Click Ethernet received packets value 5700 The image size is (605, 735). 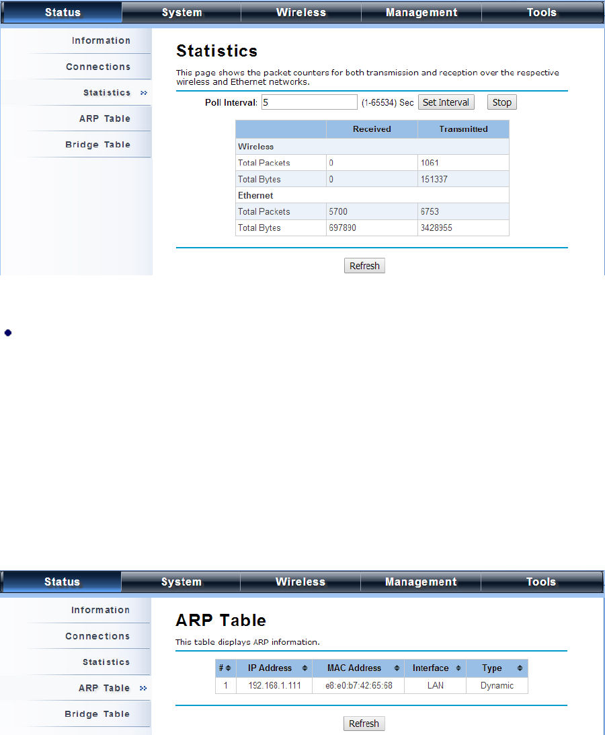click(338, 211)
